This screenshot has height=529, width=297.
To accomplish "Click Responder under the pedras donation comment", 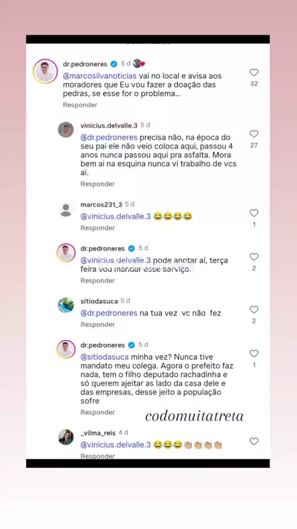I will (x=80, y=105).
